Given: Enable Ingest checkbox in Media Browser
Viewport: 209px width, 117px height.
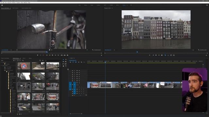Looking at the screenshot, I should [x=18, y=60].
